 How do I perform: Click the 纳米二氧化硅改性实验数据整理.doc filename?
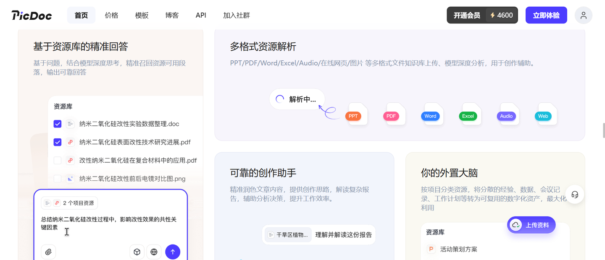click(x=129, y=124)
